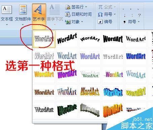Insert the semicolon symbol
153x130 pixels.
[x=125, y=15]
